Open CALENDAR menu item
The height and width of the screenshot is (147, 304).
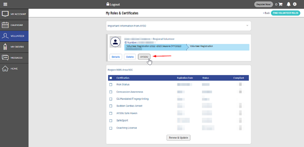tap(14, 25)
